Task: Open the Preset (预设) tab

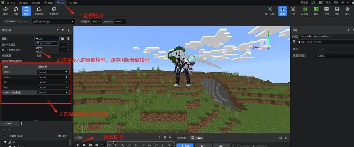Action: coord(23,3)
